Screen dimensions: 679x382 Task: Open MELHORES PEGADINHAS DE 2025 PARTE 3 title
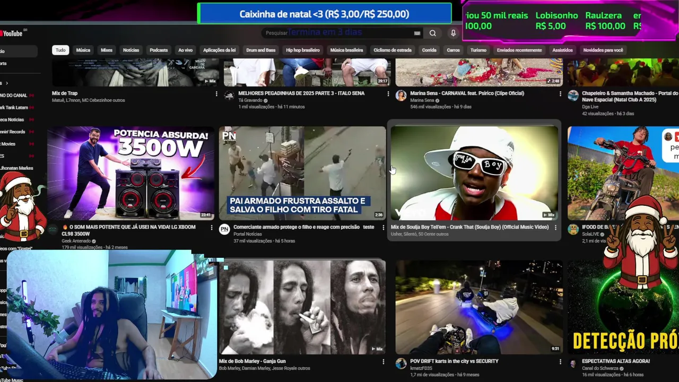tap(301, 93)
